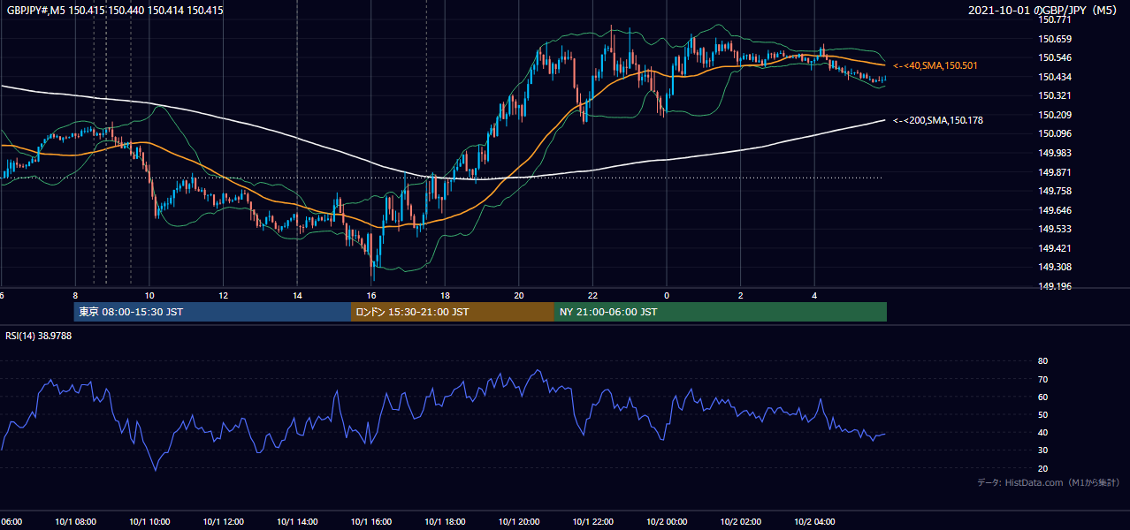Image resolution: width=1130 pixels, height=530 pixels.
Task: Click price level 150.771 on axis
Action: click(1055, 19)
